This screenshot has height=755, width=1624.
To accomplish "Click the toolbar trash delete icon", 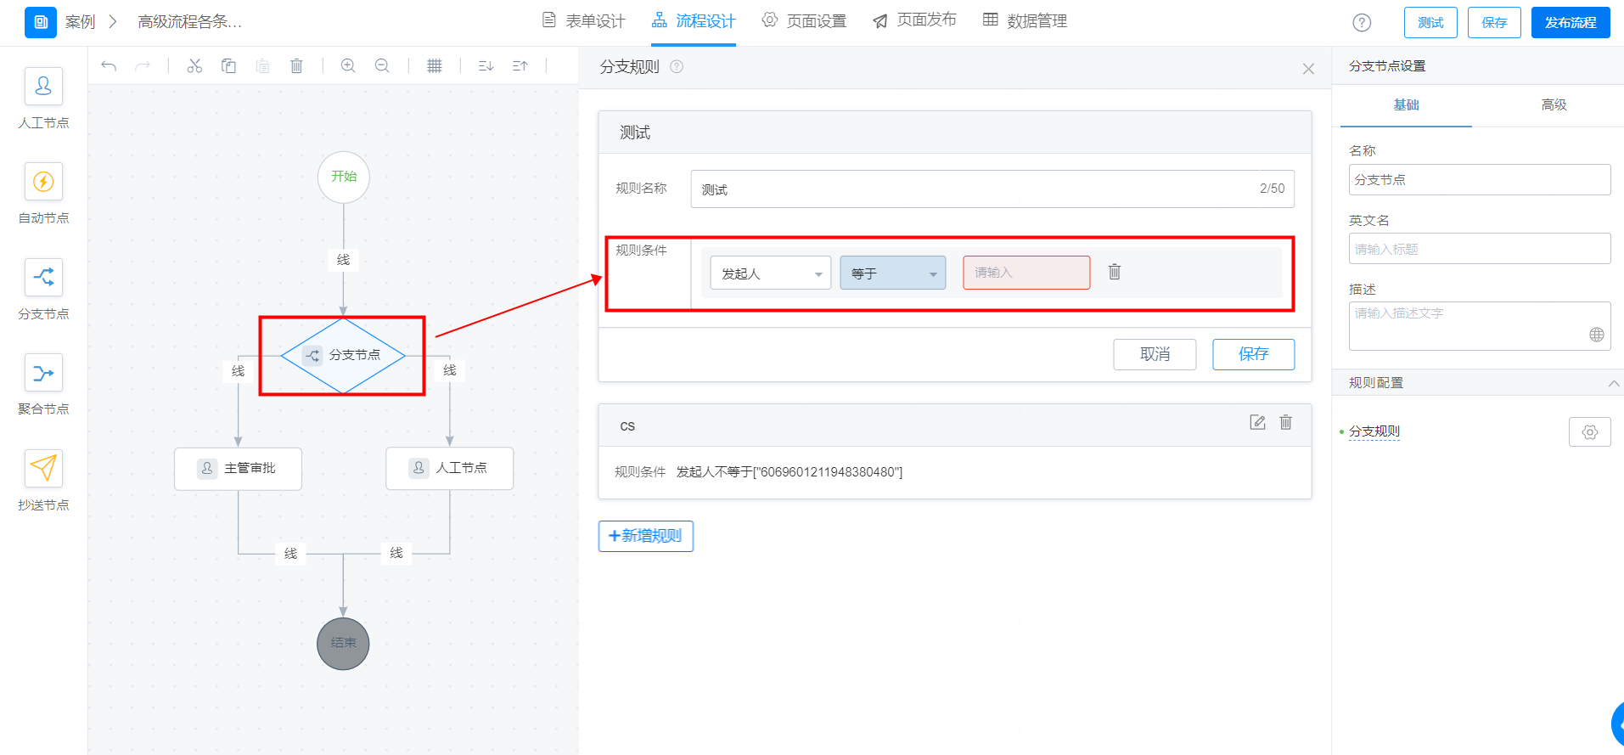I will (x=296, y=65).
